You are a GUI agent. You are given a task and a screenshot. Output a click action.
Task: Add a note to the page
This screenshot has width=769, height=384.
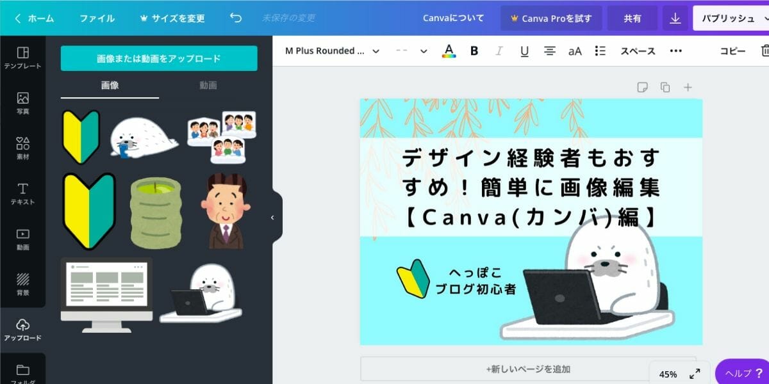(642, 87)
